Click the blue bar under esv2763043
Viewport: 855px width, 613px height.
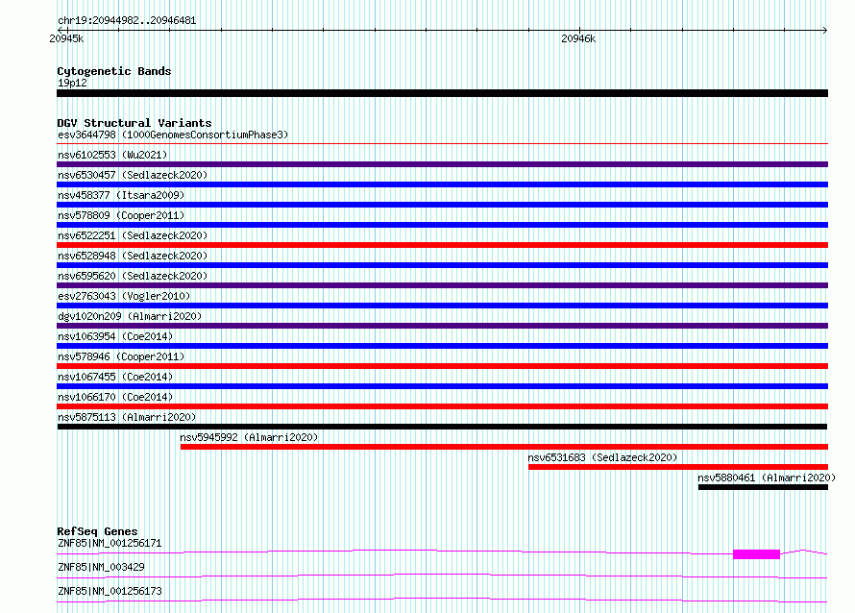coord(442,306)
